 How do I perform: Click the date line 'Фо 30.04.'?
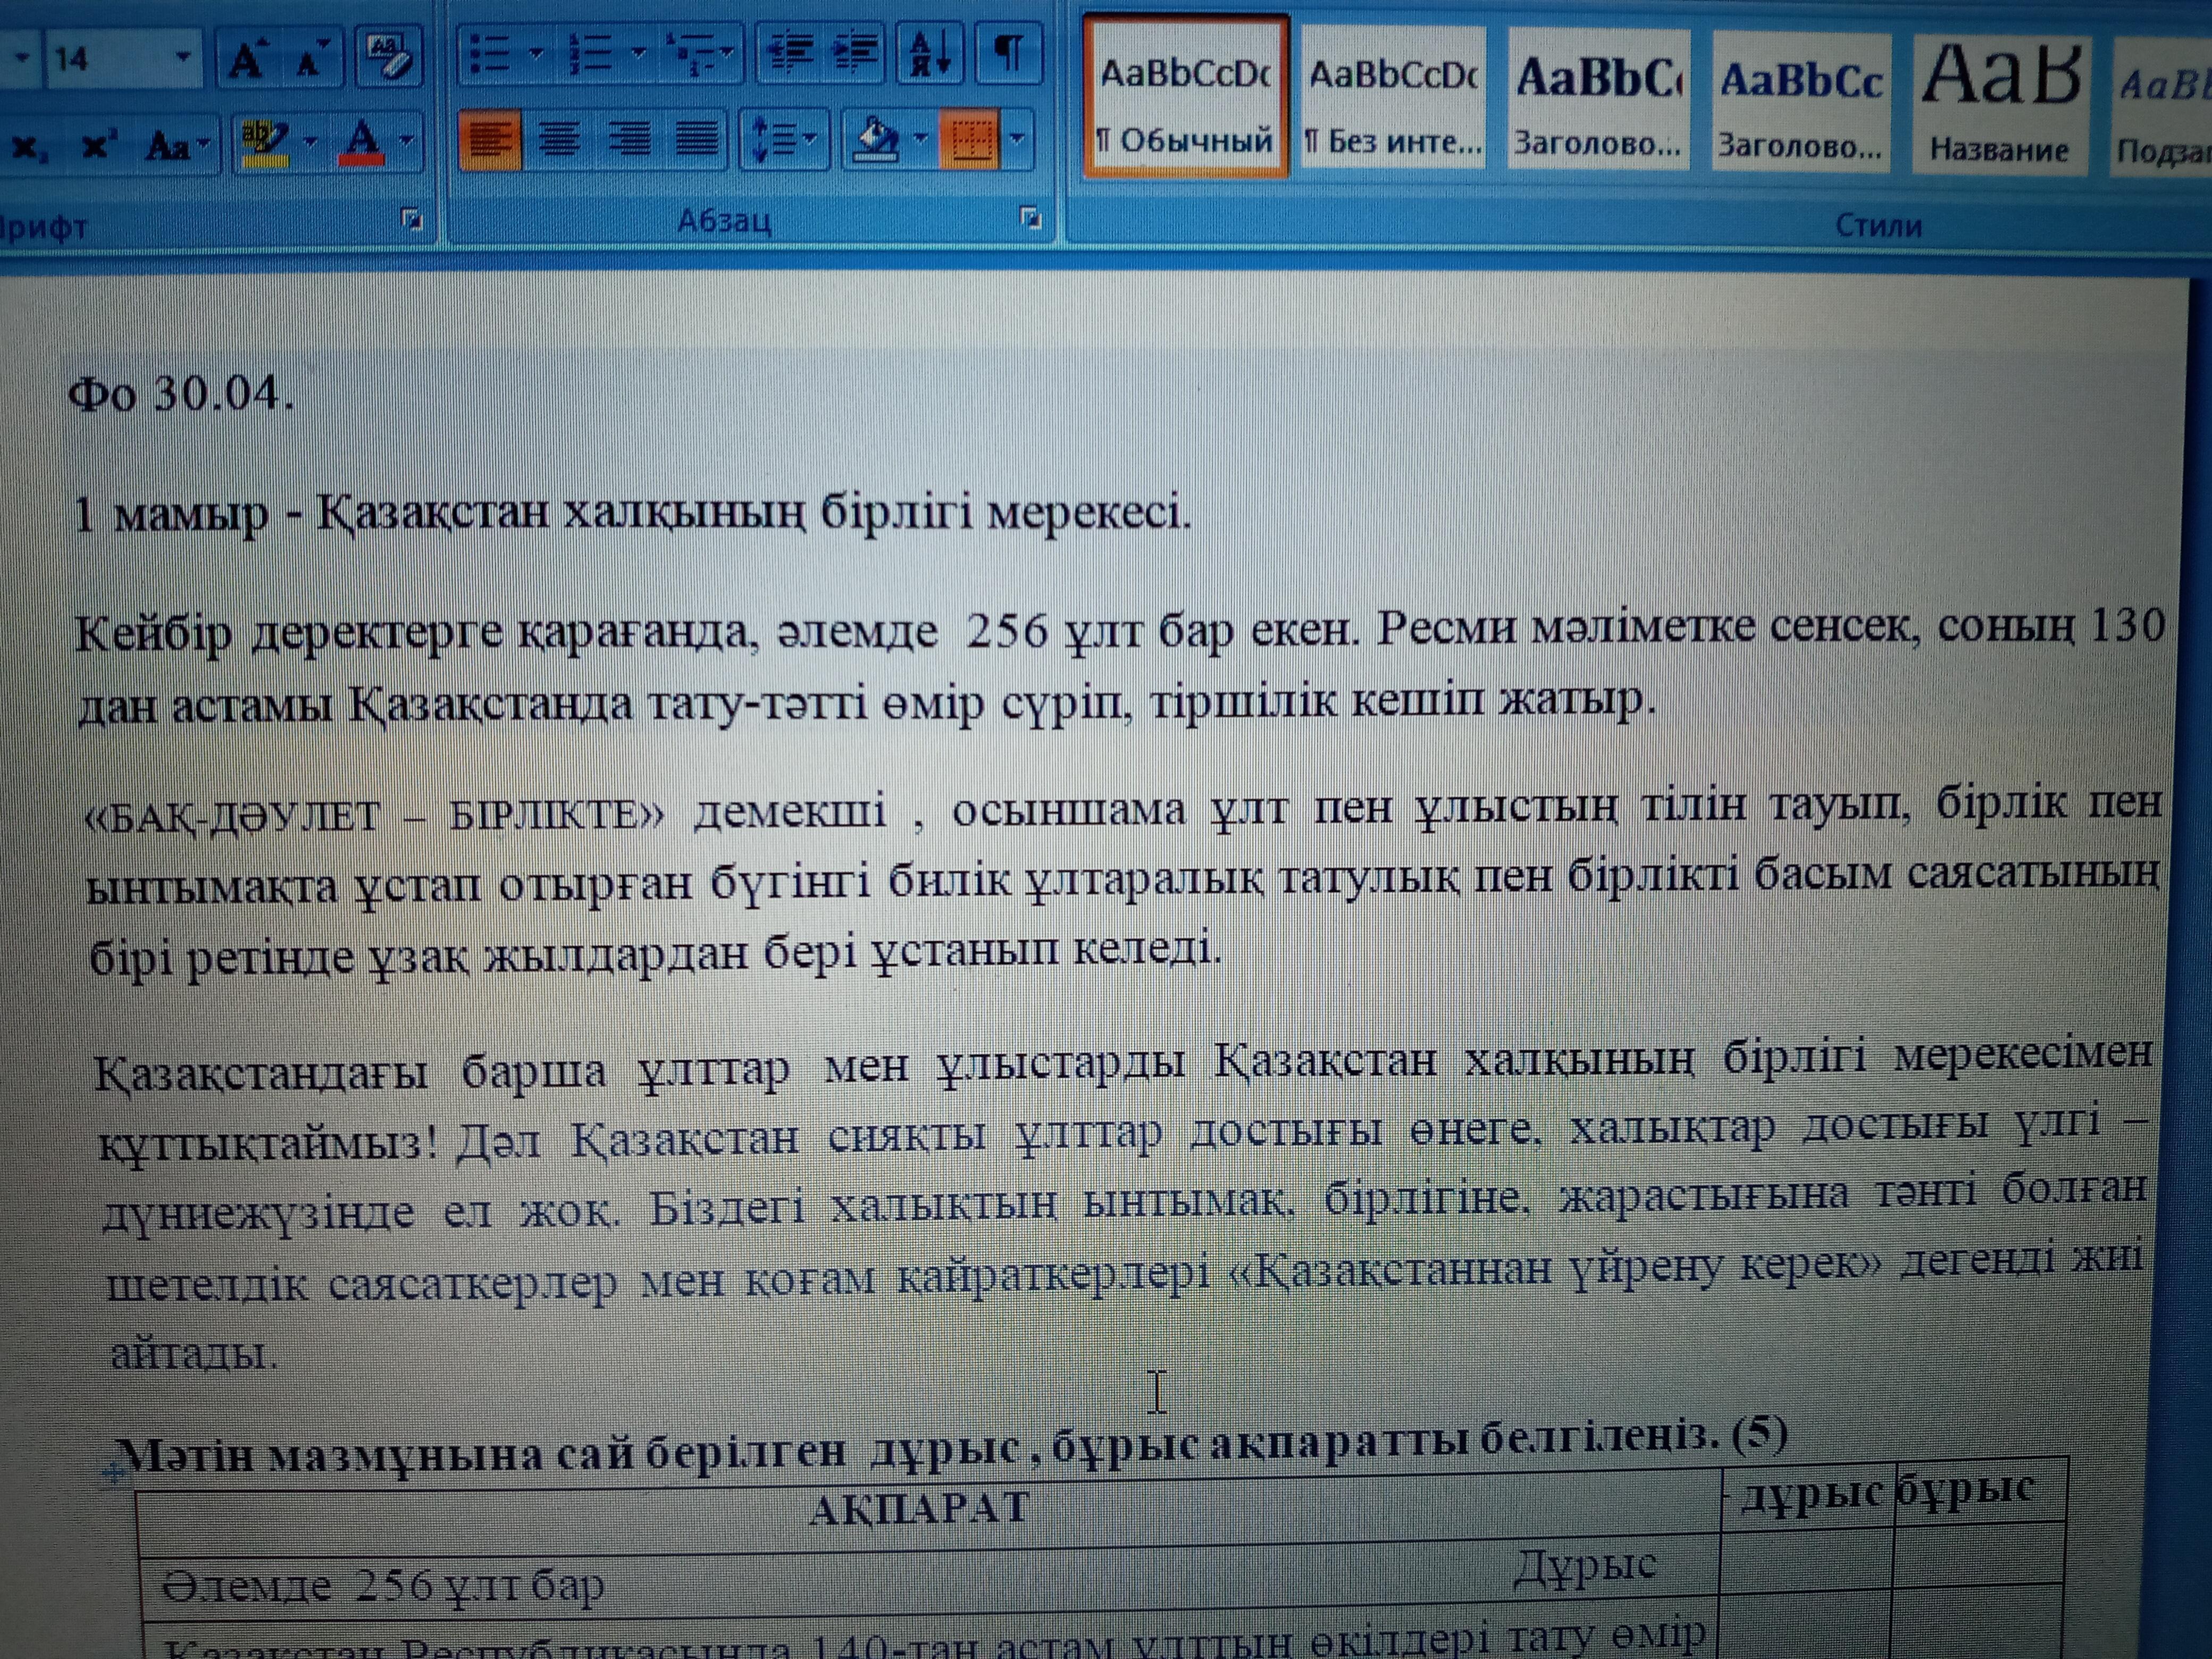click(x=181, y=394)
